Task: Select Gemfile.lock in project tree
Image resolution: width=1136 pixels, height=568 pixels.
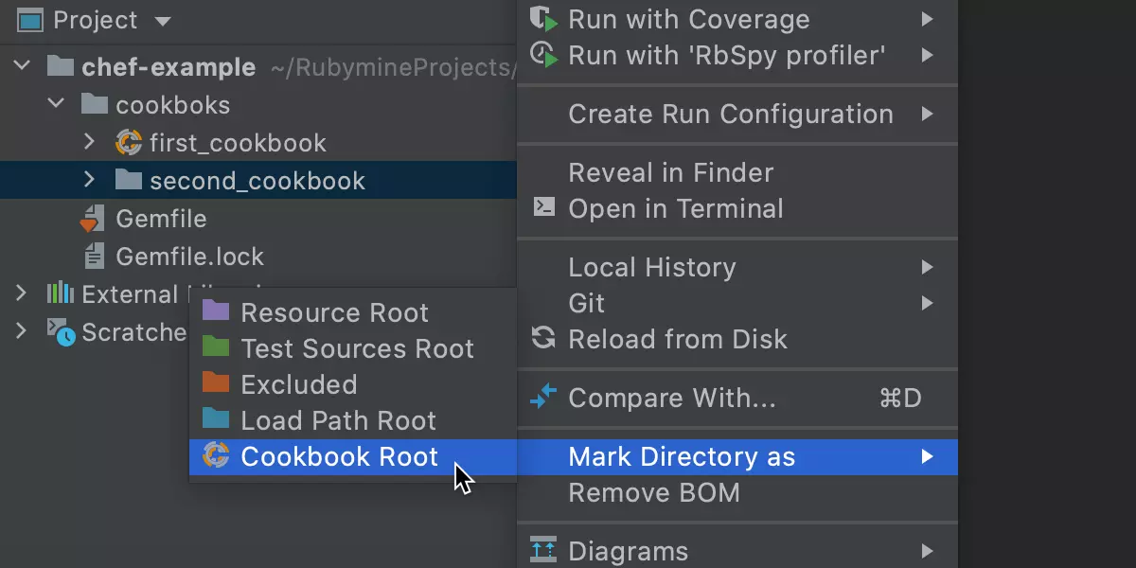Action: [x=190, y=257]
